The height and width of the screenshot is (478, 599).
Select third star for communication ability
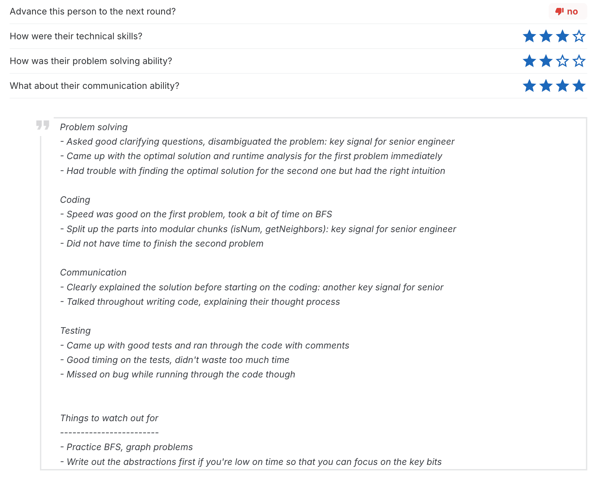click(563, 86)
